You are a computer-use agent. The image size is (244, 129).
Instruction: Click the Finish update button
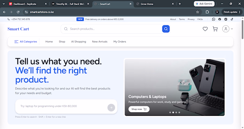tap(232, 12)
